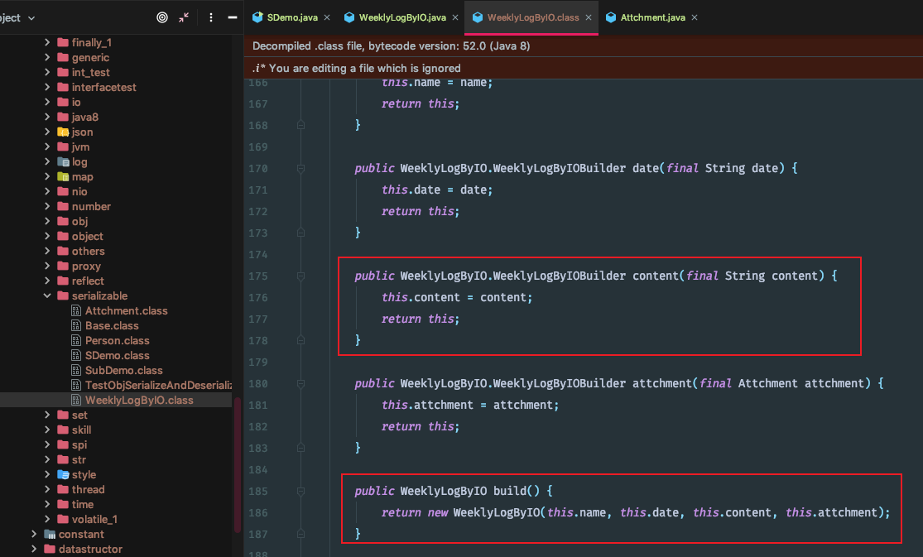The height and width of the screenshot is (557, 923).
Task: Toggle fold marker at line 180
Action: point(301,384)
